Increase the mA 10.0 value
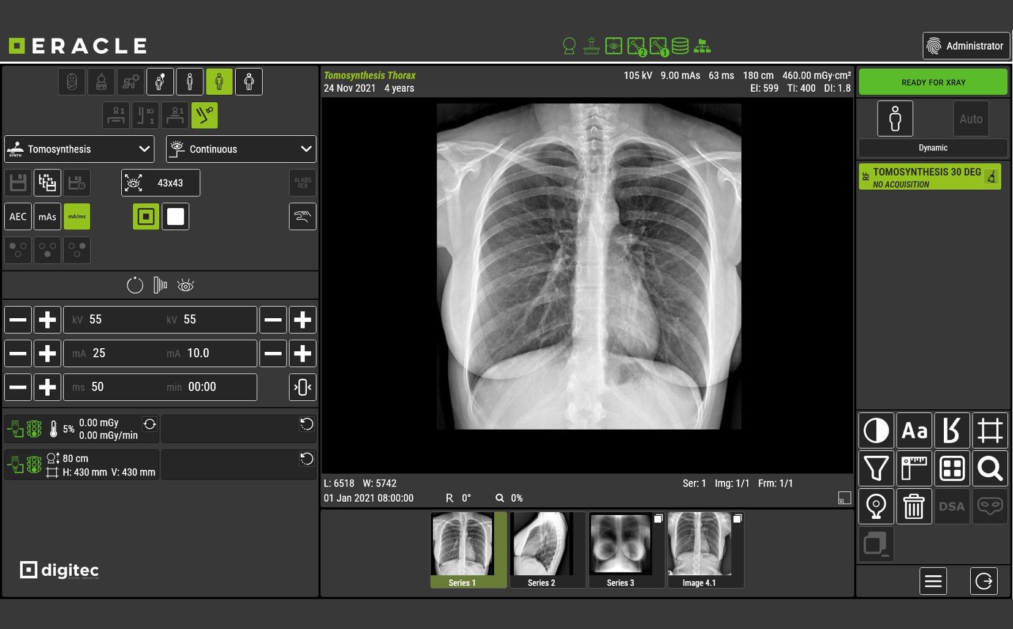The height and width of the screenshot is (629, 1013). pyautogui.click(x=303, y=353)
